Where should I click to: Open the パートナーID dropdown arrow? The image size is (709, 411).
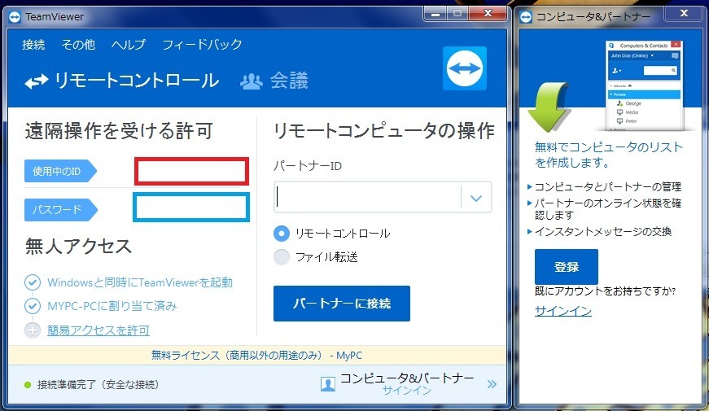click(x=476, y=198)
